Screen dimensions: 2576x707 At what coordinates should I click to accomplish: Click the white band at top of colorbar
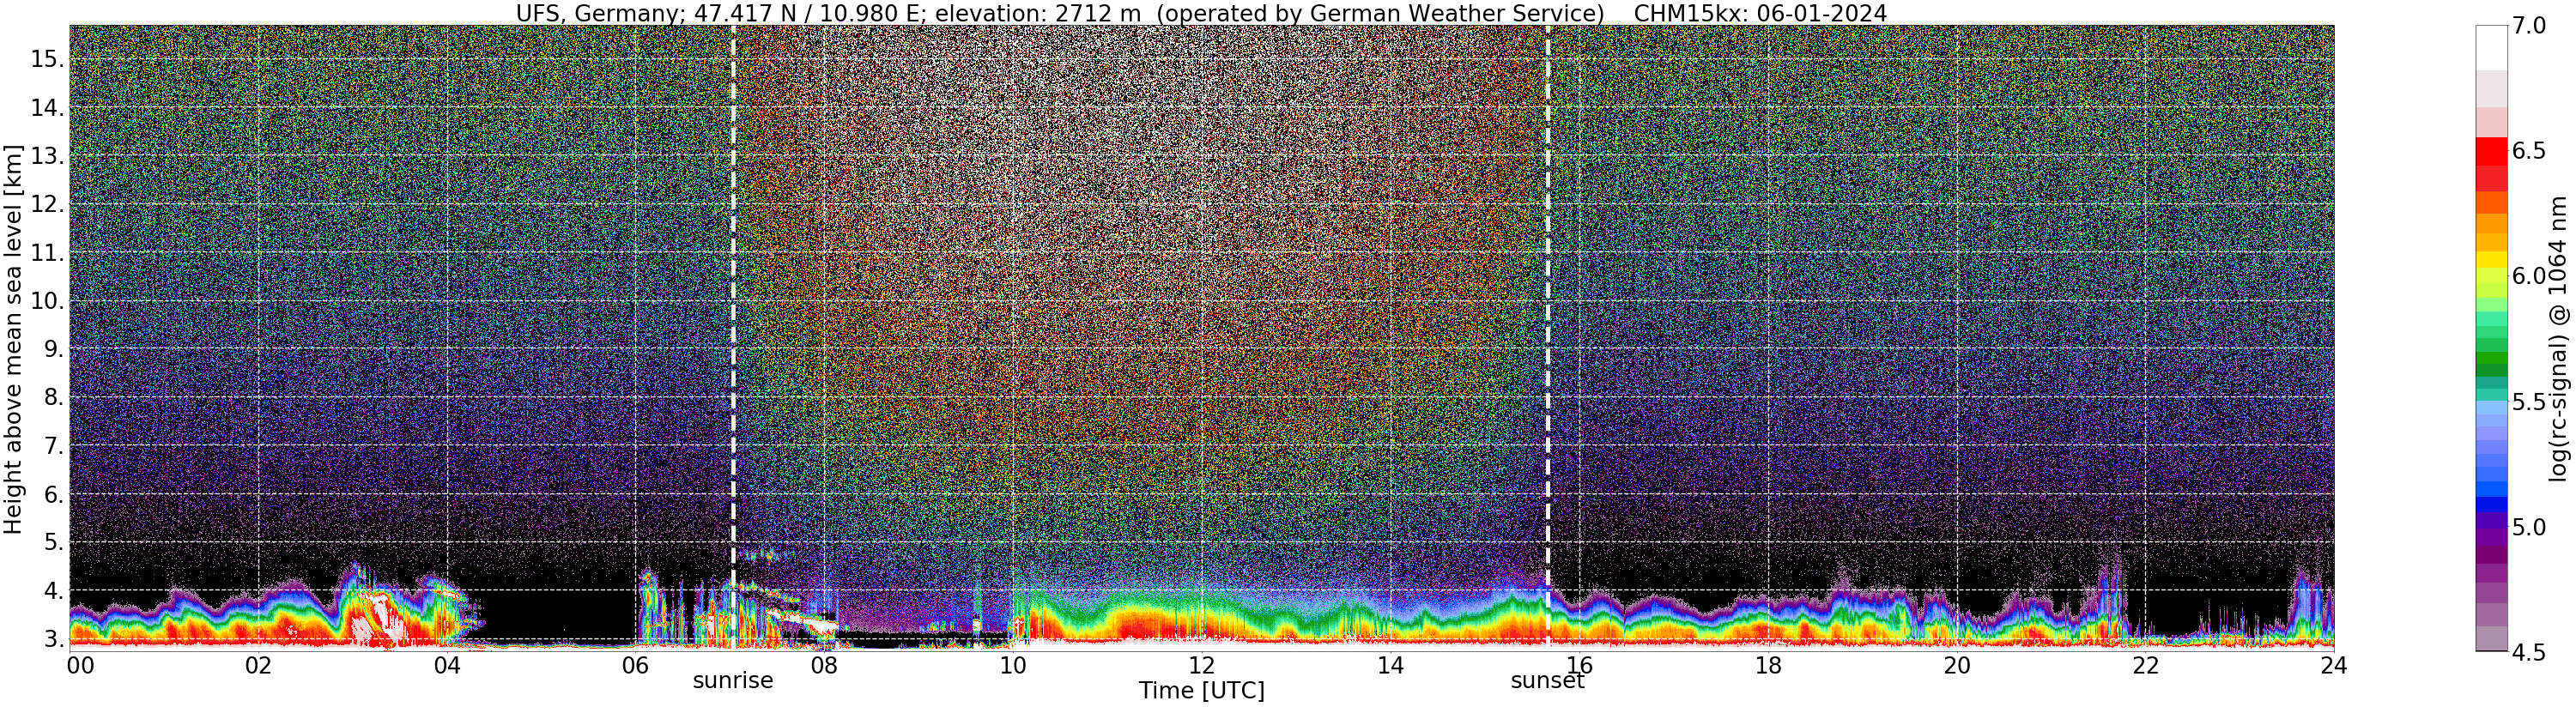(2492, 47)
